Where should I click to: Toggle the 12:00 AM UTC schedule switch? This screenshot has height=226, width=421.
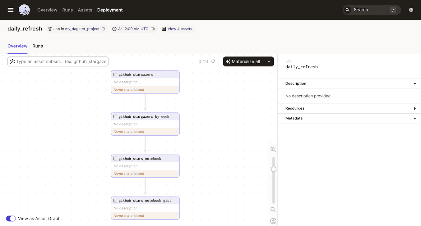tap(152, 29)
